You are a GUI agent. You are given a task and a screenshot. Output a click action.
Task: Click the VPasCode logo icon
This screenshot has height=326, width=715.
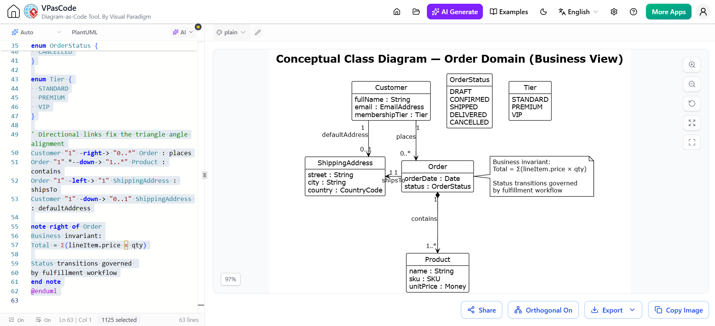click(x=31, y=12)
